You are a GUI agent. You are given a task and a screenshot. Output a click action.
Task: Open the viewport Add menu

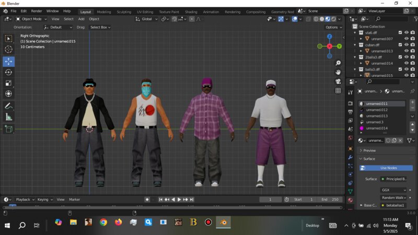point(82,19)
